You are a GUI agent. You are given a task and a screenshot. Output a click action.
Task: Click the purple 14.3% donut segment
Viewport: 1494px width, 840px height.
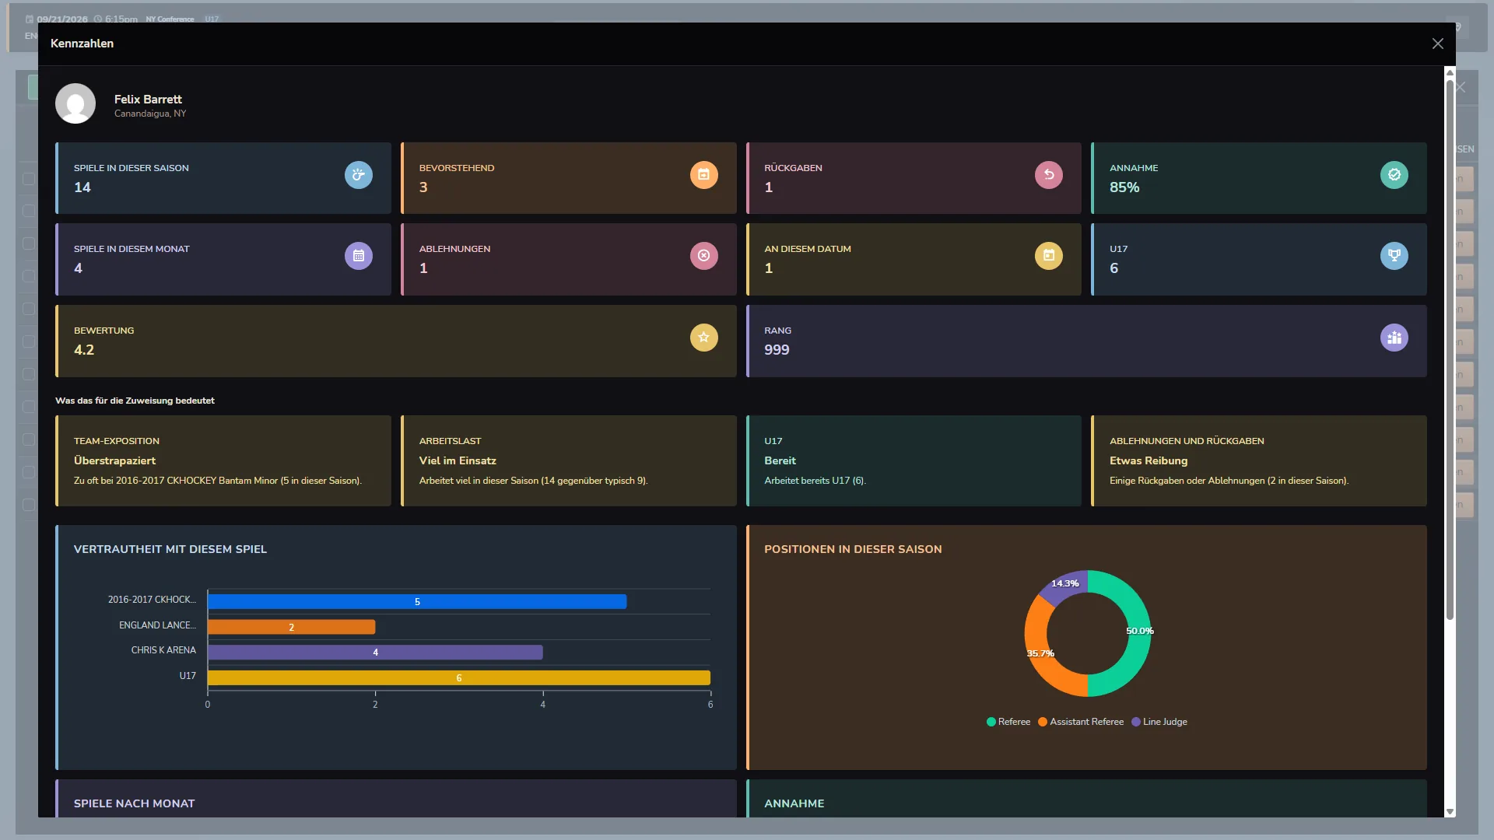click(1064, 585)
